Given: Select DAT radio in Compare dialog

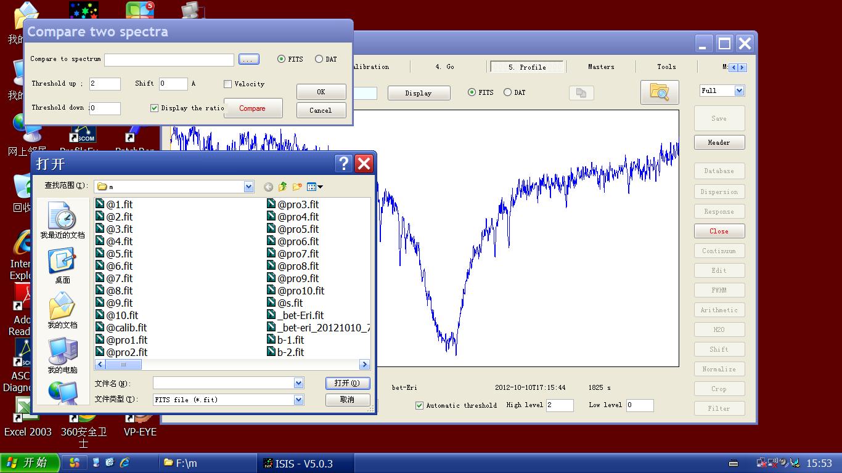Looking at the screenshot, I should (319, 59).
